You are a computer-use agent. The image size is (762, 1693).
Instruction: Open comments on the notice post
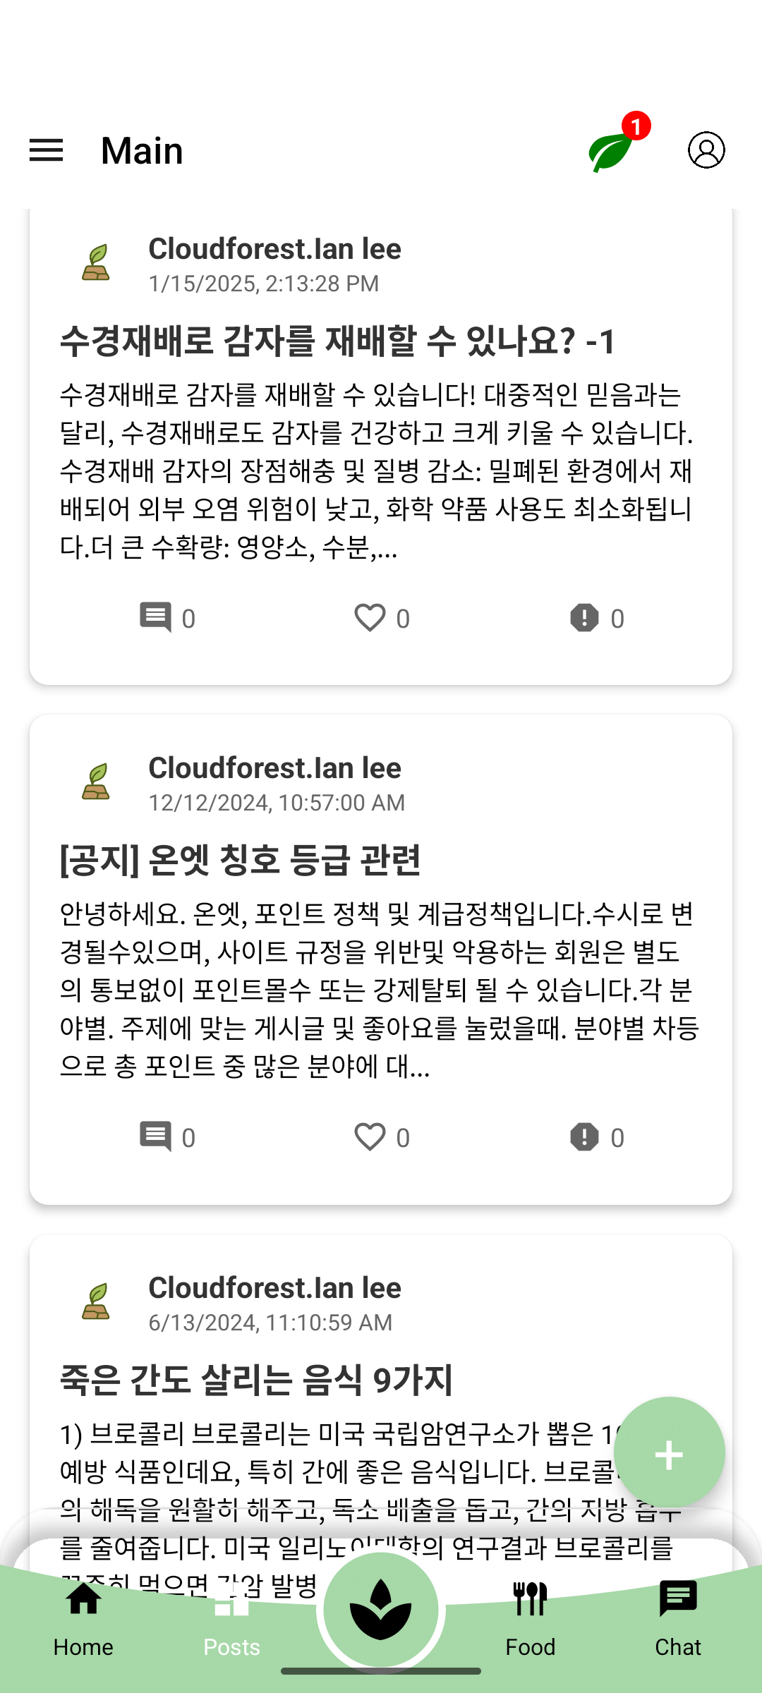pyautogui.click(x=157, y=1136)
